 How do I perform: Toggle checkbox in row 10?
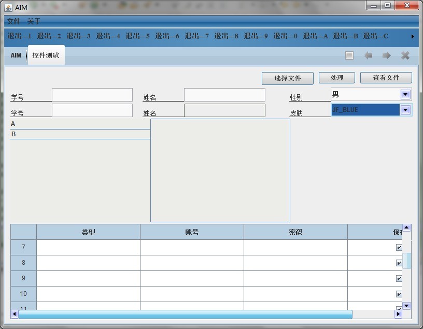399,294
